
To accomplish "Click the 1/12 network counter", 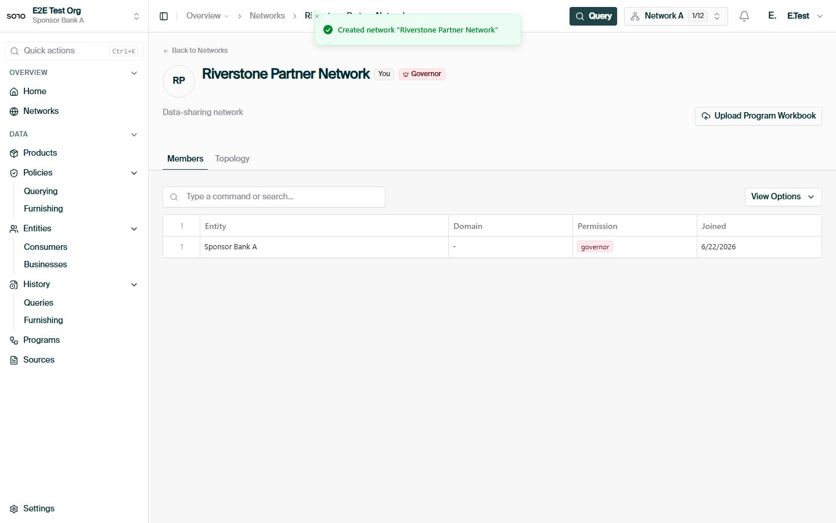I will [x=698, y=16].
